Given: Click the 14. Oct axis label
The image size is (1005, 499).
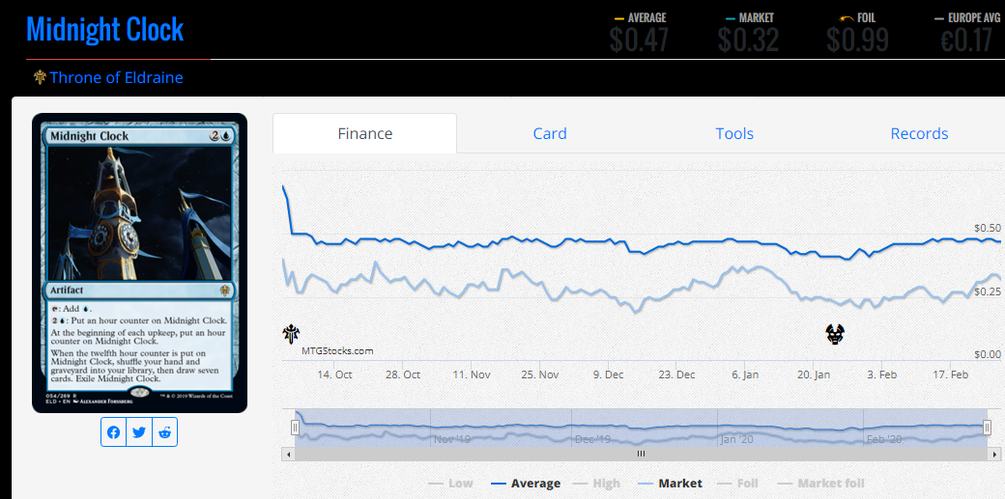Looking at the screenshot, I should 334,374.
